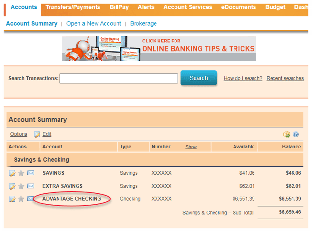Mark EXTRA SAVINGS with the star icon
Screen dimensions: 312x232
point(21,186)
